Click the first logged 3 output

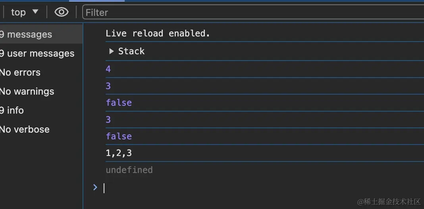point(108,86)
